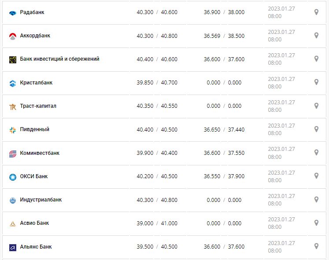The width and height of the screenshot is (329, 260).
Task: Open map pin for Коминвестбанк
Action: click(316, 153)
